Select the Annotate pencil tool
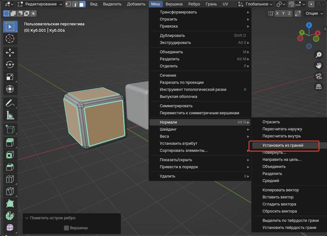 (10, 103)
